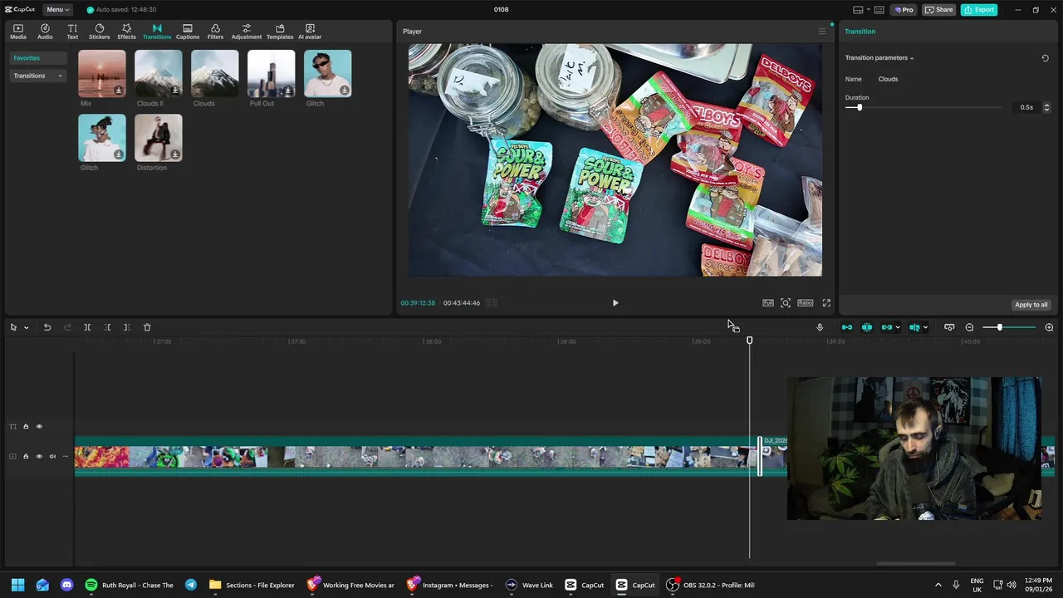Adjust the transition Duration slider
This screenshot has height=598, width=1063.
860,107
